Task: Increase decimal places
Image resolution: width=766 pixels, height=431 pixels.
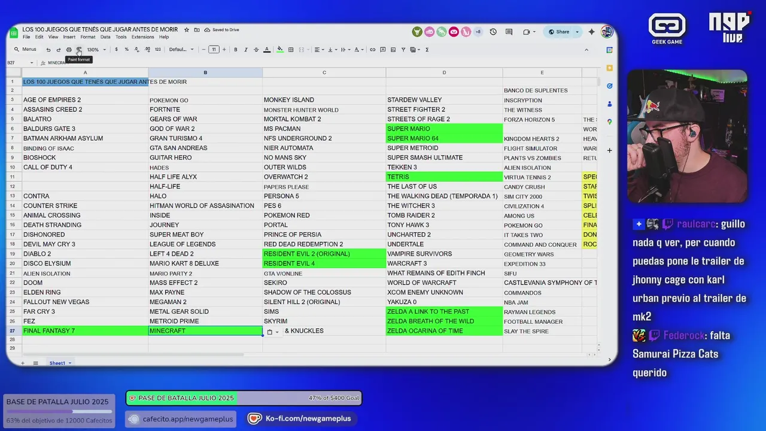Action: click(147, 50)
